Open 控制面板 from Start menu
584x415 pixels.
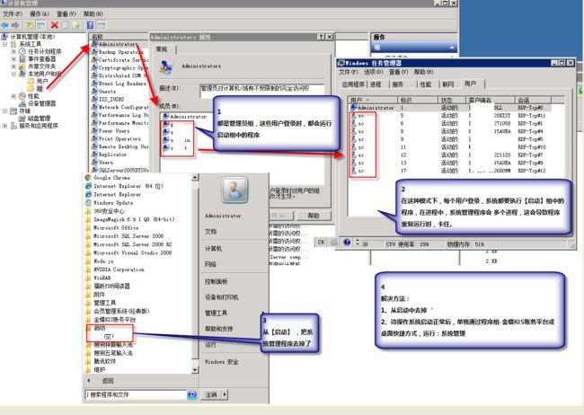[216, 282]
